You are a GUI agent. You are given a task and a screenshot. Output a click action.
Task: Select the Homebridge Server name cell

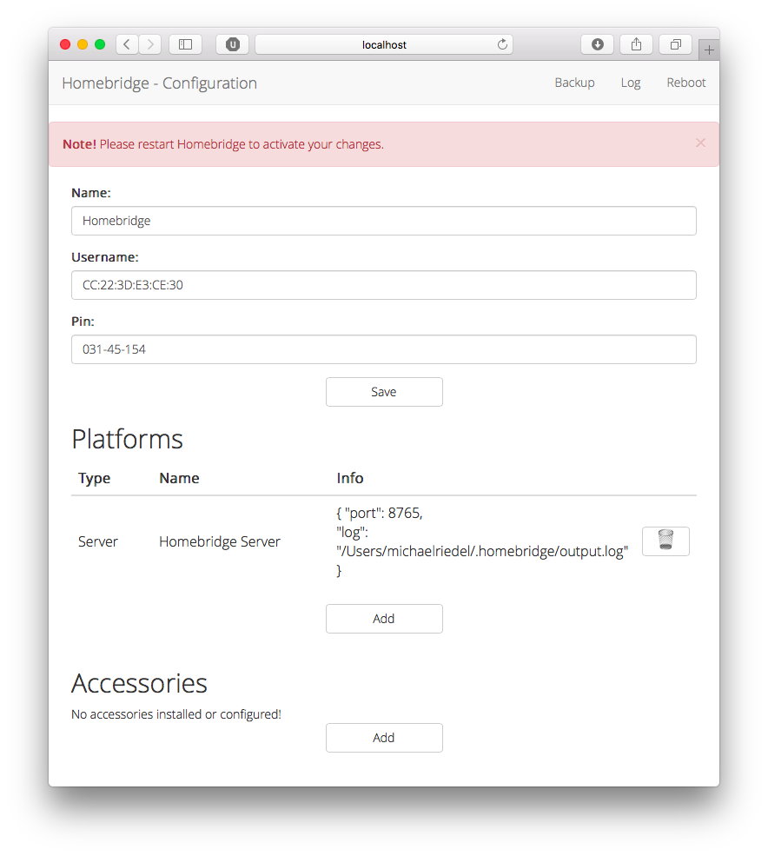point(220,541)
